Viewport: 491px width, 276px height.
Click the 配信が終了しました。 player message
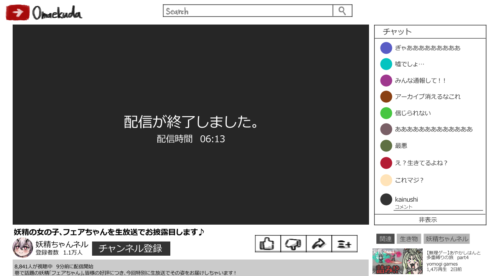(191, 122)
